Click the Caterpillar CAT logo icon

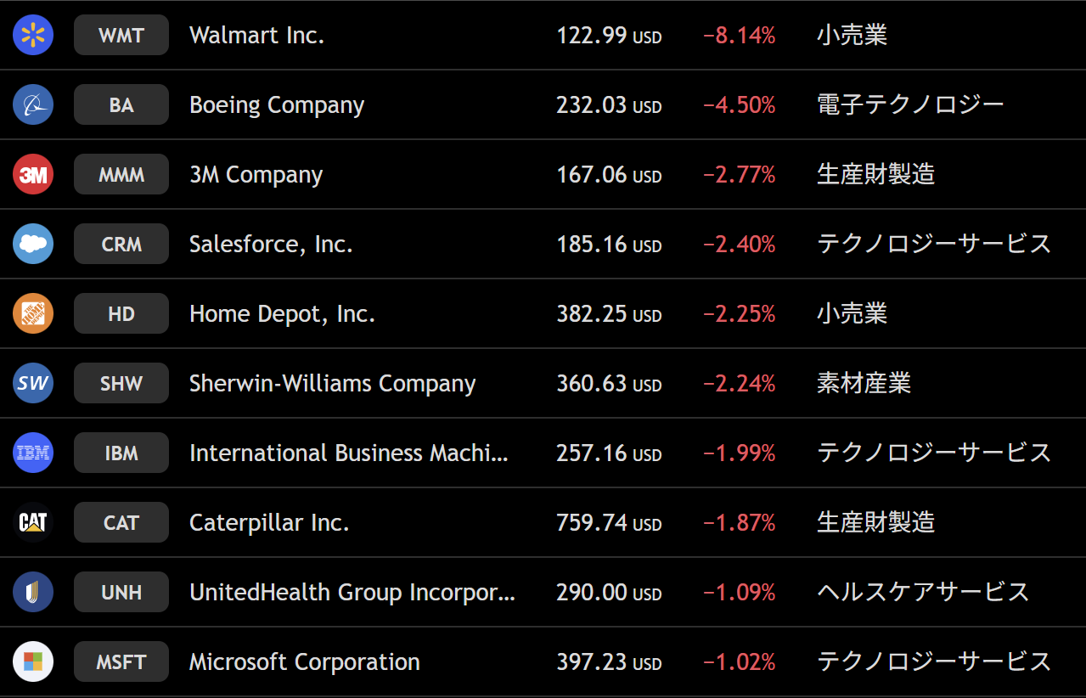tap(33, 523)
